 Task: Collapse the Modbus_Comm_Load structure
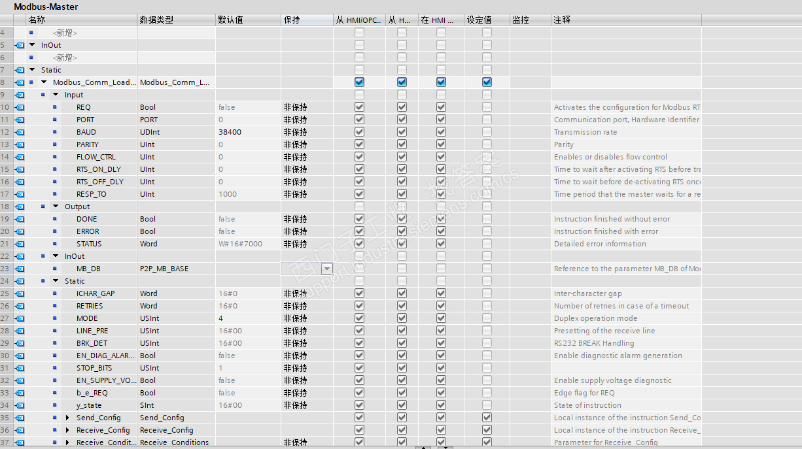click(x=44, y=82)
